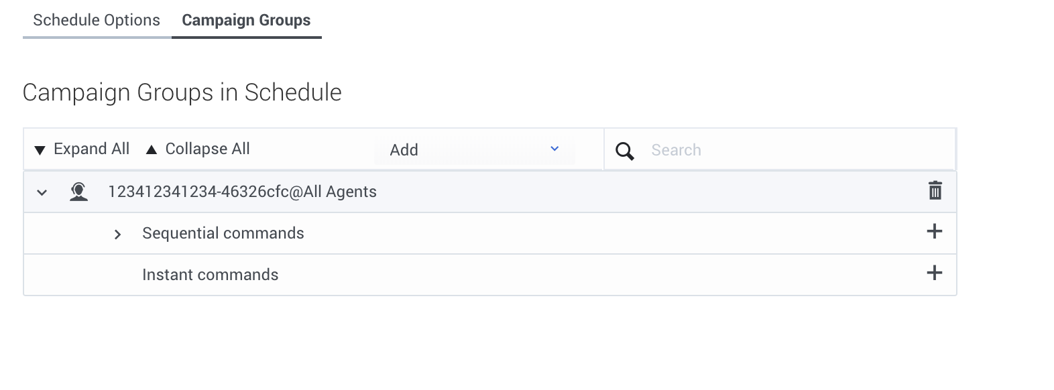Select the Campaign Groups tab
Screen dimensions: 1054x390
coord(246,20)
